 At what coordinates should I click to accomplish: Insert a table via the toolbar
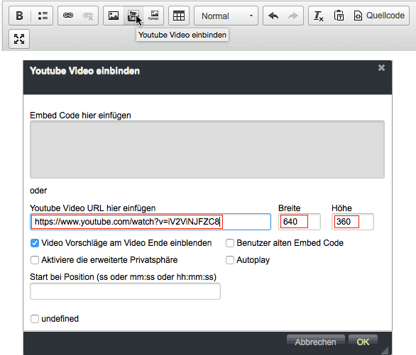click(179, 16)
